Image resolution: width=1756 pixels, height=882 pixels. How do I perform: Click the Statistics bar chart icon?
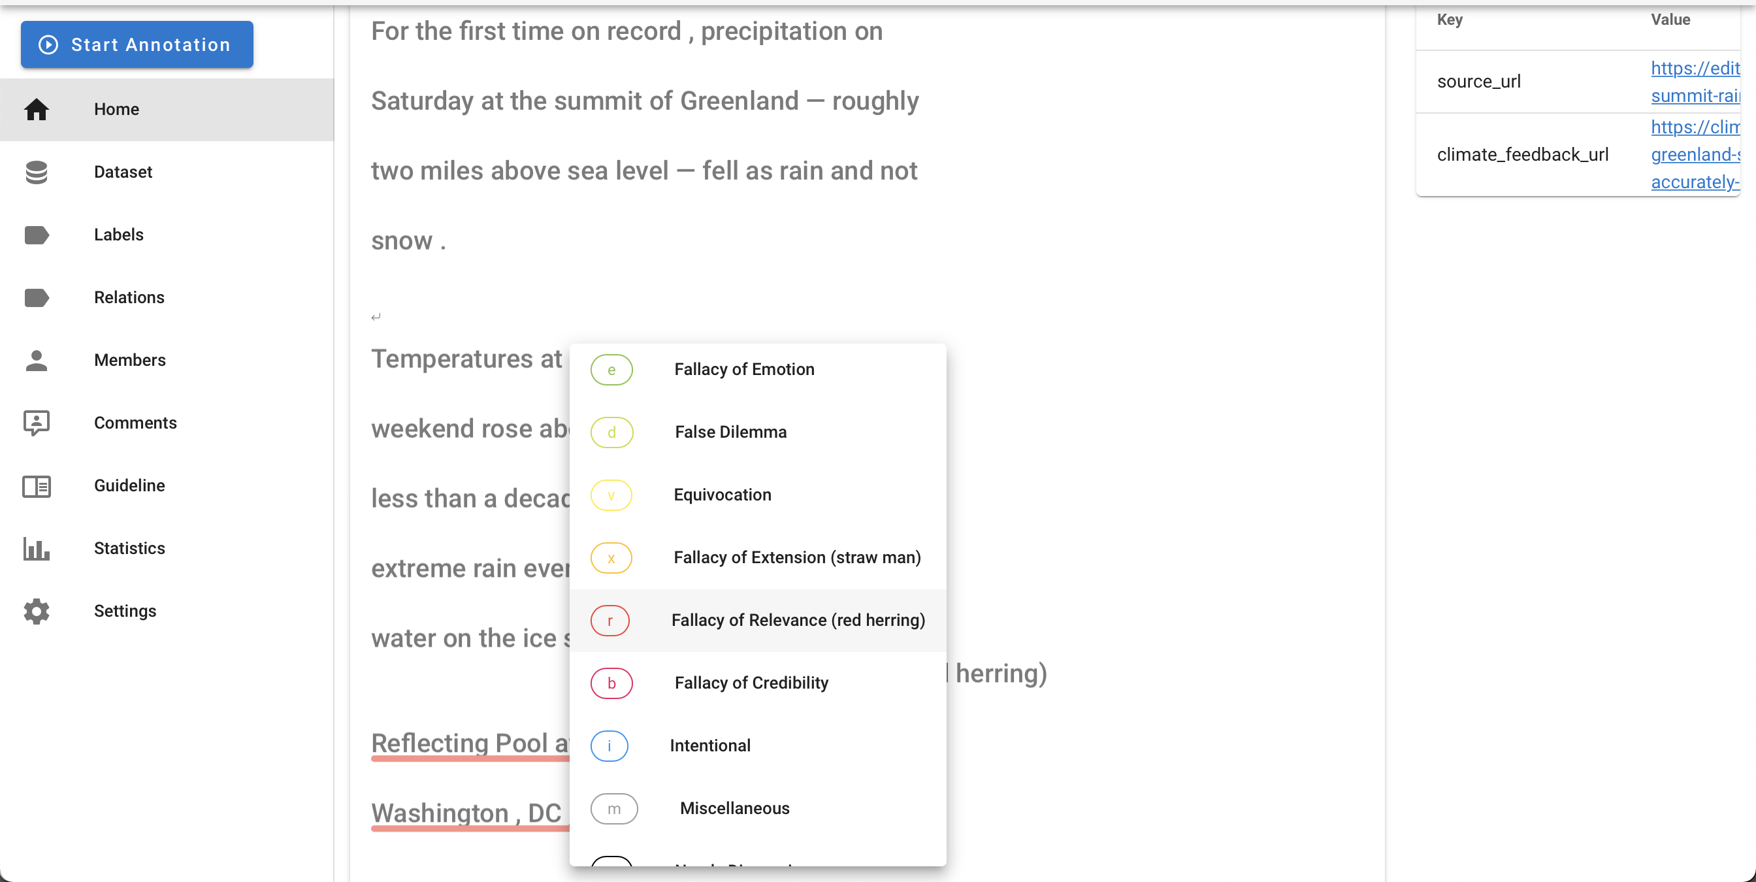(x=36, y=549)
